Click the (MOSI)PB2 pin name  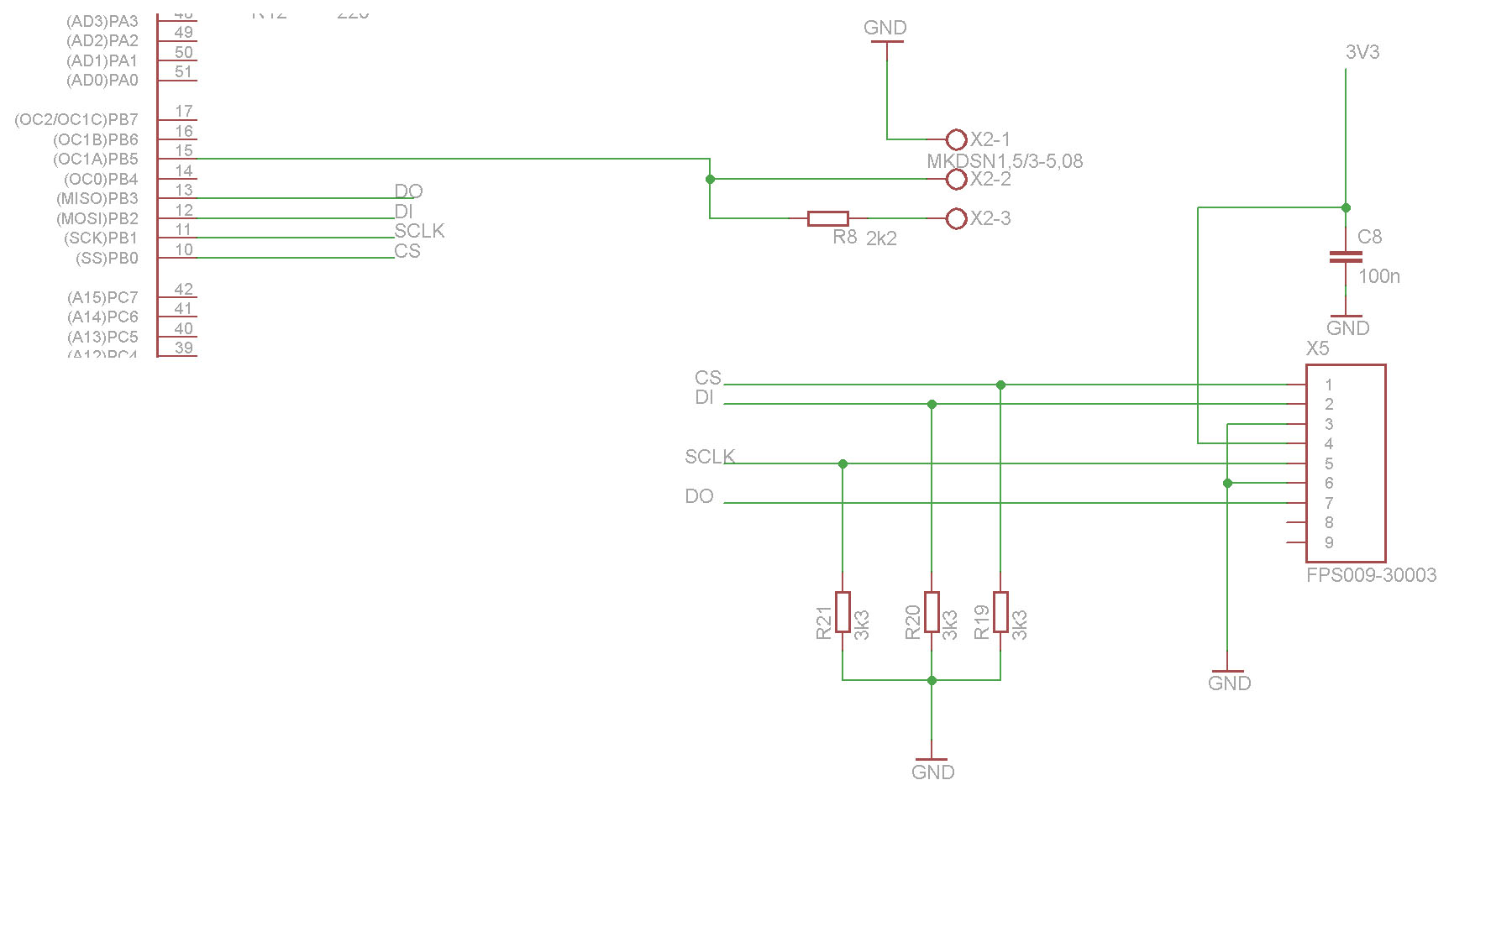coord(97,218)
